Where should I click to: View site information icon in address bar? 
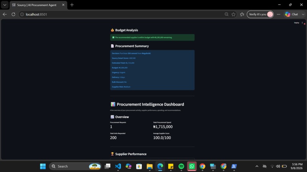click(x=22, y=14)
